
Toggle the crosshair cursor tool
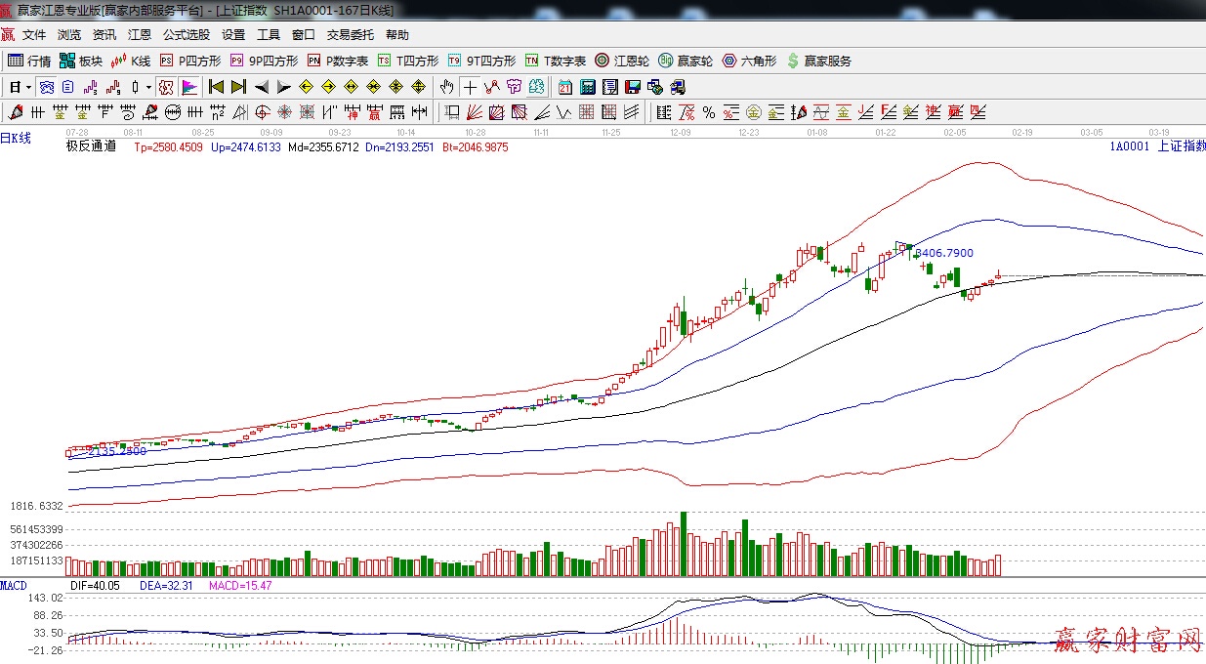coord(470,87)
